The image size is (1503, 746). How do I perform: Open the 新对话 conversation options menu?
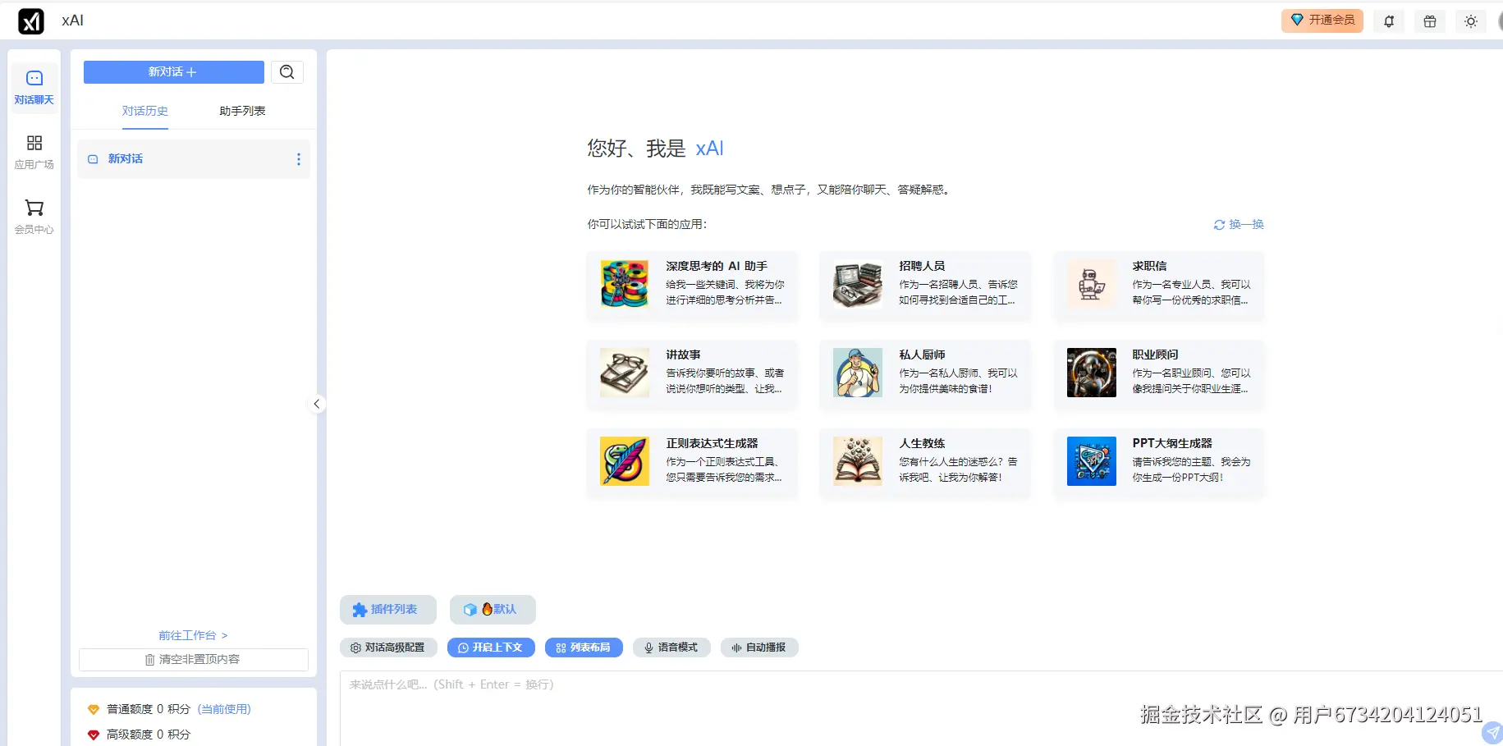pos(298,158)
